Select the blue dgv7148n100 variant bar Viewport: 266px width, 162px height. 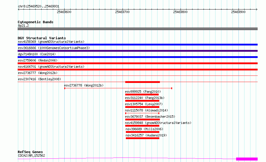(x=137, y=57)
